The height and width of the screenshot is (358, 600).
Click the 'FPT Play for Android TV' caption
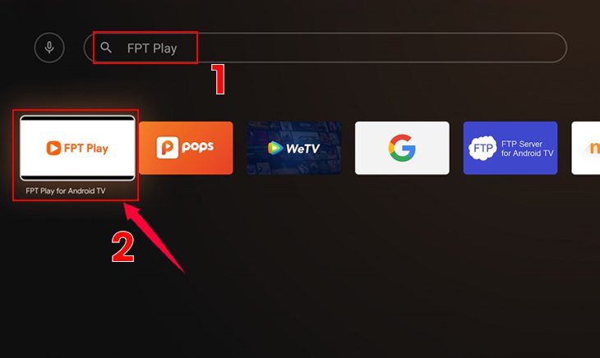point(66,190)
